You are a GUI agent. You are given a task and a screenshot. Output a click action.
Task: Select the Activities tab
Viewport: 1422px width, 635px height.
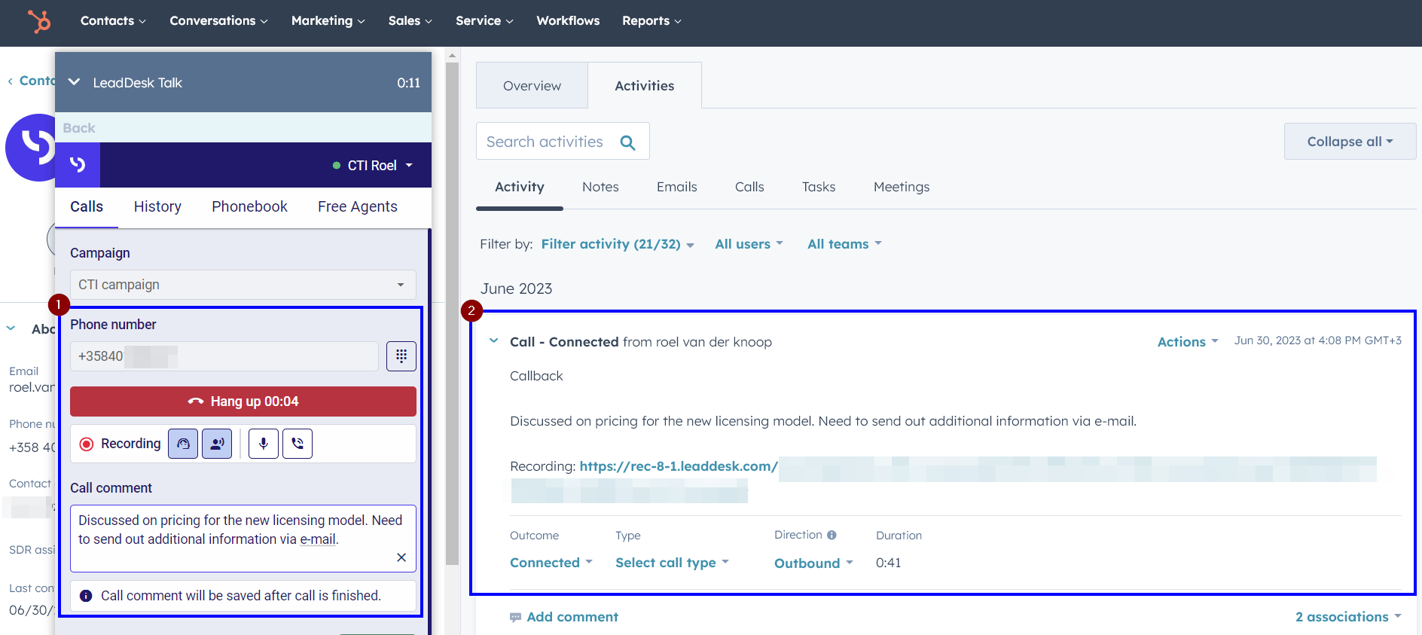click(645, 86)
